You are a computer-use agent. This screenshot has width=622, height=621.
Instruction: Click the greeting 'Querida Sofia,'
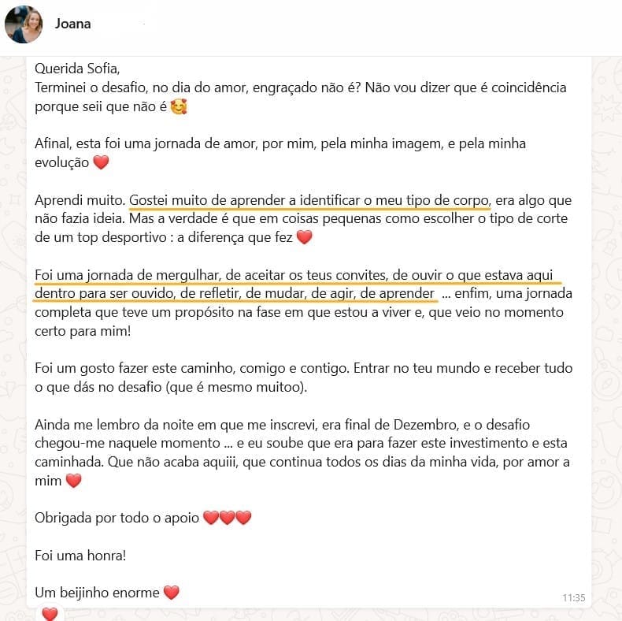(77, 69)
